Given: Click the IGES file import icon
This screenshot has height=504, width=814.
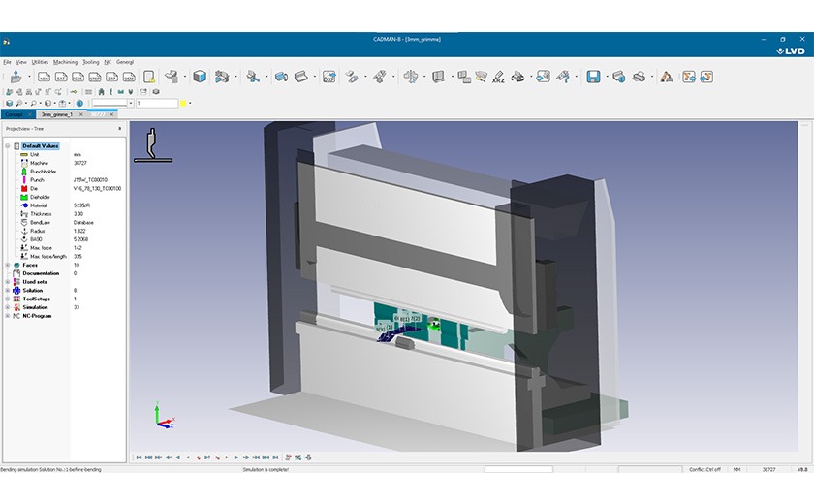Looking at the screenshot, I should (78, 78).
